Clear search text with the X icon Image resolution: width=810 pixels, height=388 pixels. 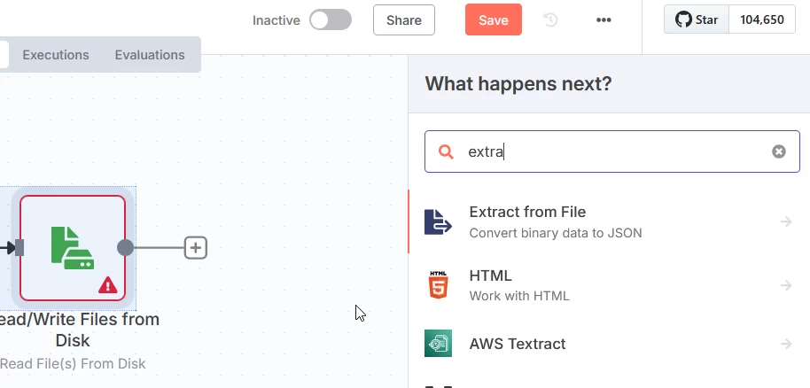pyautogui.click(x=779, y=151)
